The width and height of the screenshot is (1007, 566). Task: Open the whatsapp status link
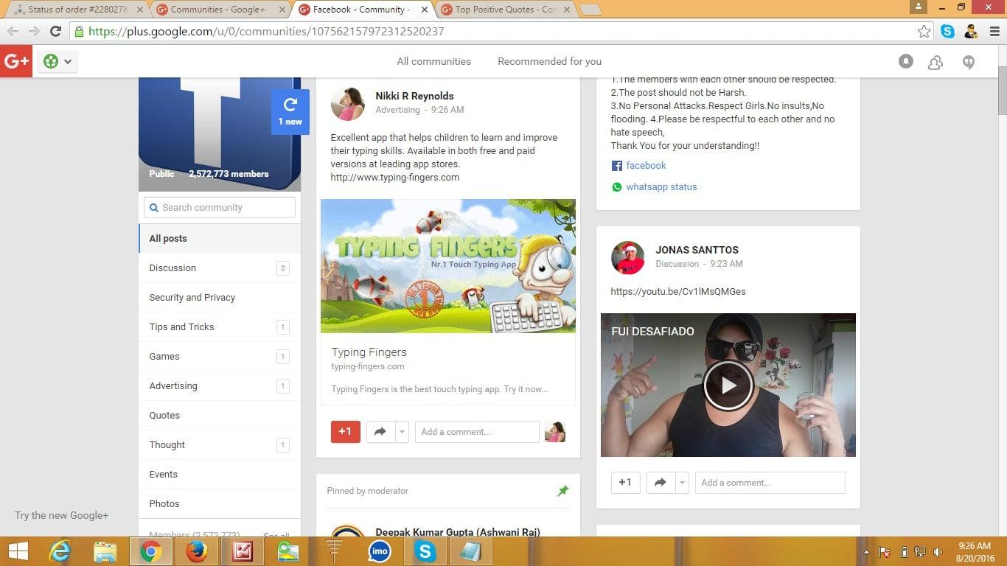[x=661, y=187]
